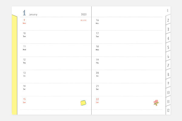The height and width of the screenshot is (121, 182).
Task: Select the Monday 9 date entry
Action: pos(24,21)
